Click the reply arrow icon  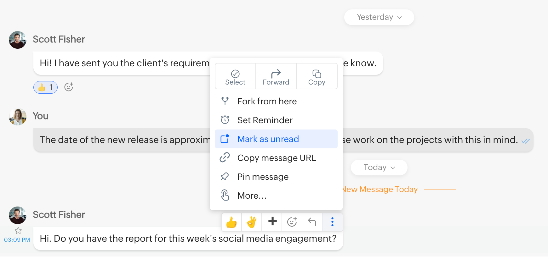[312, 222]
